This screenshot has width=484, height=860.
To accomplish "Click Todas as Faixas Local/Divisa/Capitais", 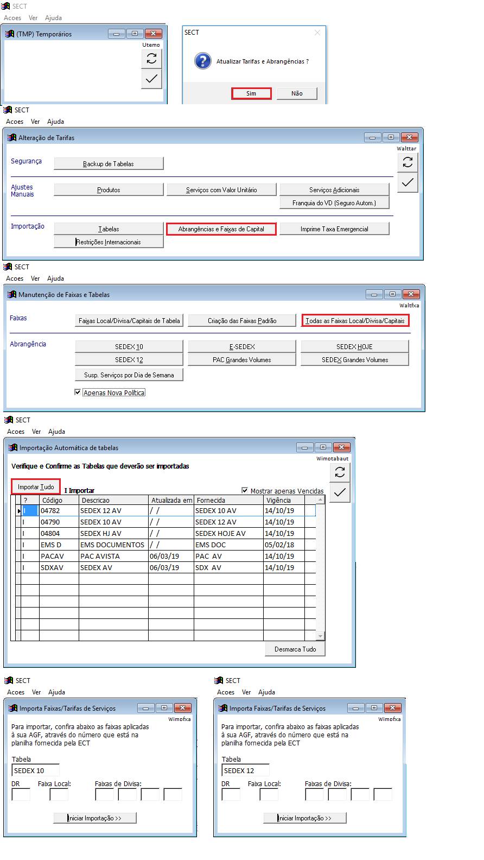I will coord(355,320).
